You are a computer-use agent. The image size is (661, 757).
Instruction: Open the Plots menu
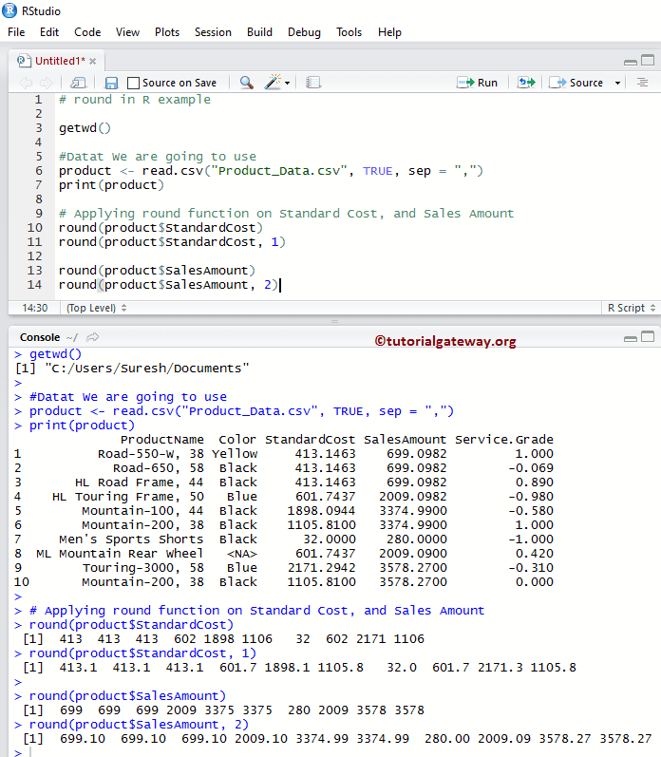coord(167,32)
